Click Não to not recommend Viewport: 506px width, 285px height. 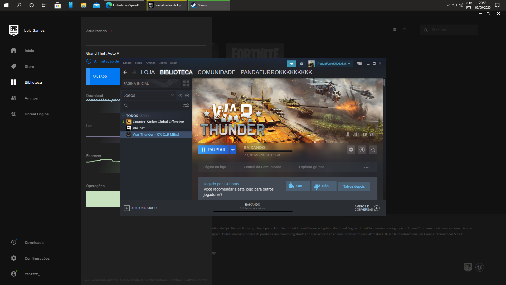324,186
